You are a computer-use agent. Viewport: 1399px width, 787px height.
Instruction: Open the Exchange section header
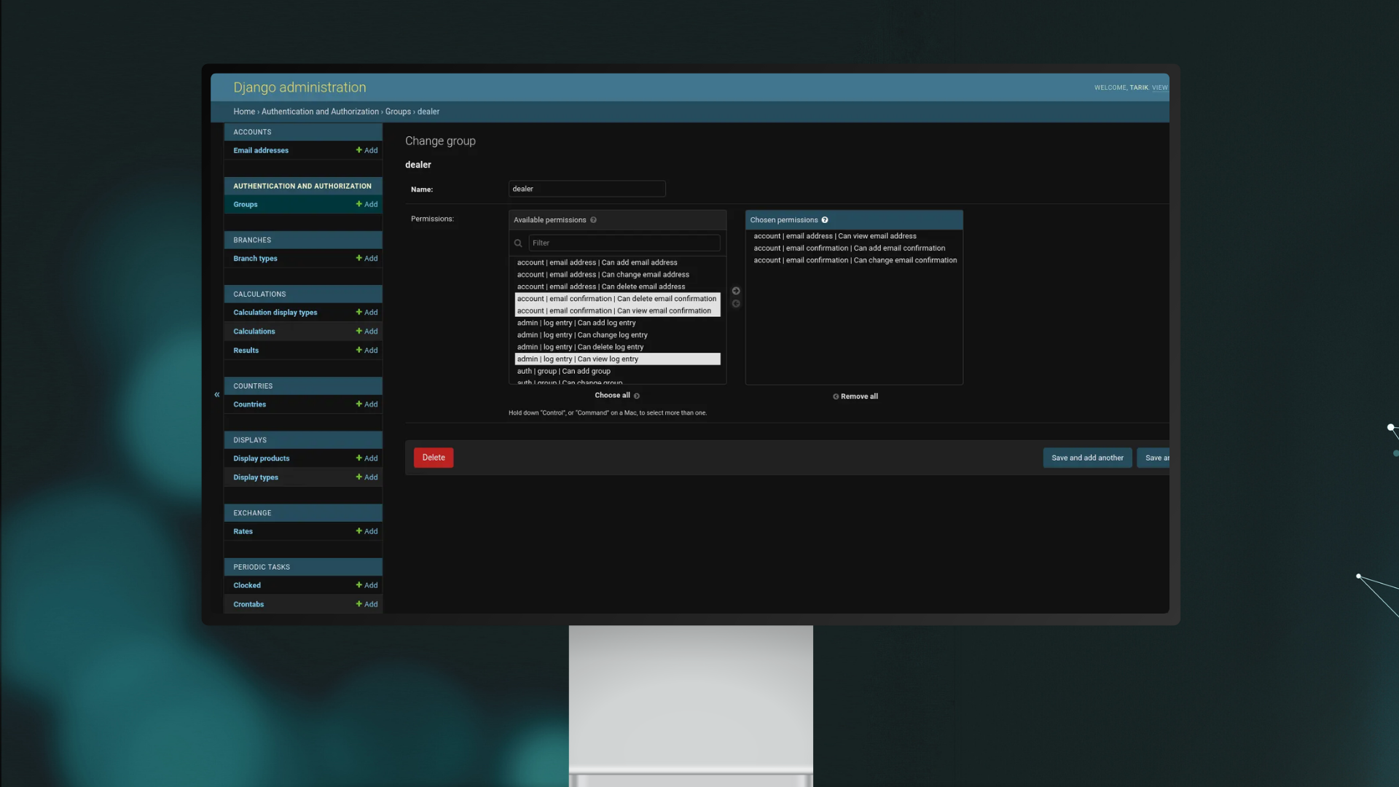coord(252,512)
